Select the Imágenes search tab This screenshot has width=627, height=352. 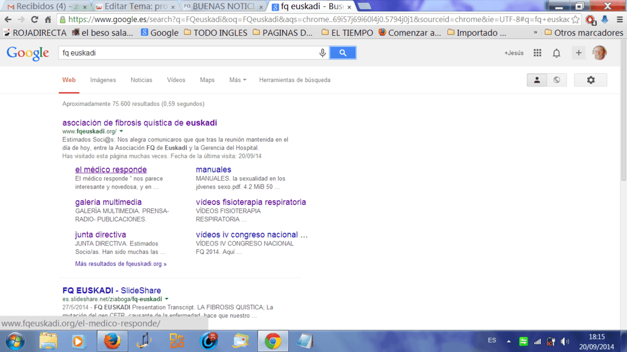(x=103, y=80)
